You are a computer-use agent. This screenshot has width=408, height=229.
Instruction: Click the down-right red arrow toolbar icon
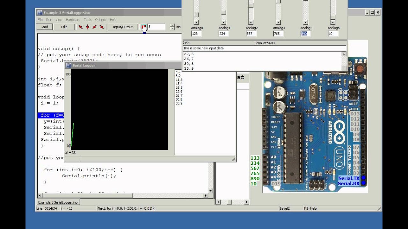pos(101,27)
